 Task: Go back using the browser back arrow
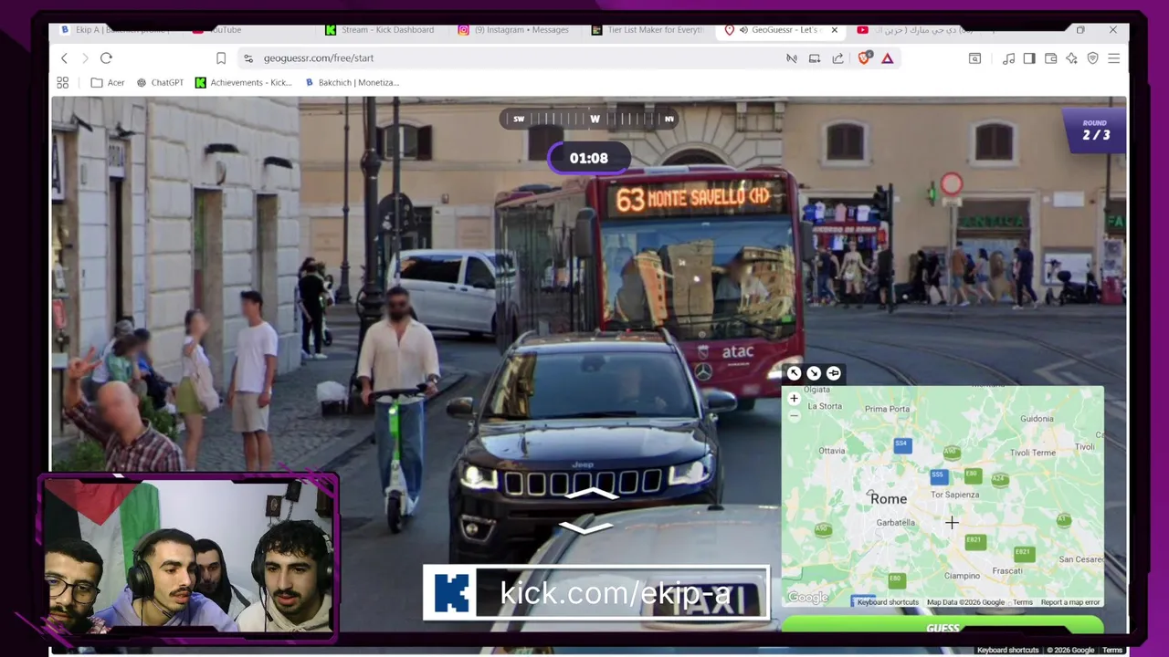(64, 58)
